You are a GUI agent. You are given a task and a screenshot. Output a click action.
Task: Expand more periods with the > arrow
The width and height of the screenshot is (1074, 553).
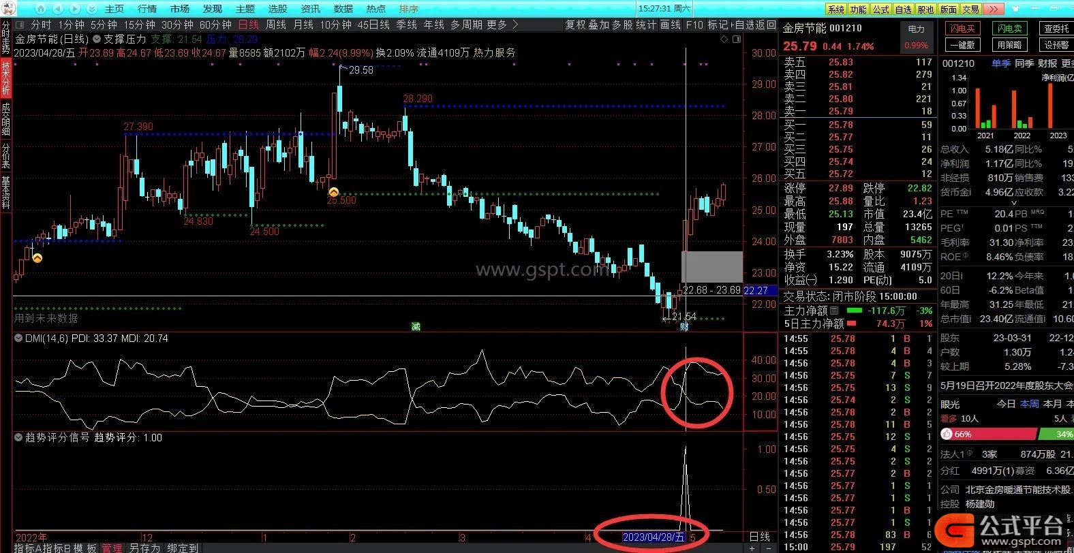click(515, 25)
